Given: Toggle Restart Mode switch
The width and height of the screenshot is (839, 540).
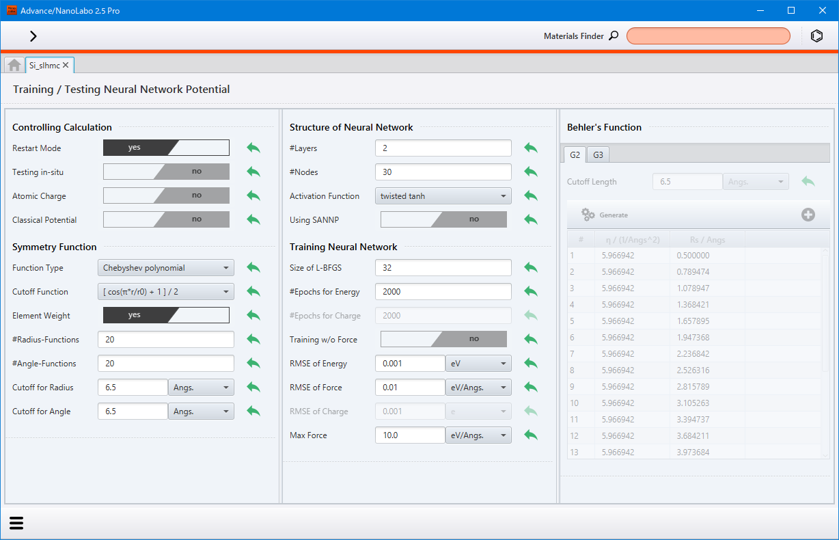Looking at the screenshot, I should point(166,148).
